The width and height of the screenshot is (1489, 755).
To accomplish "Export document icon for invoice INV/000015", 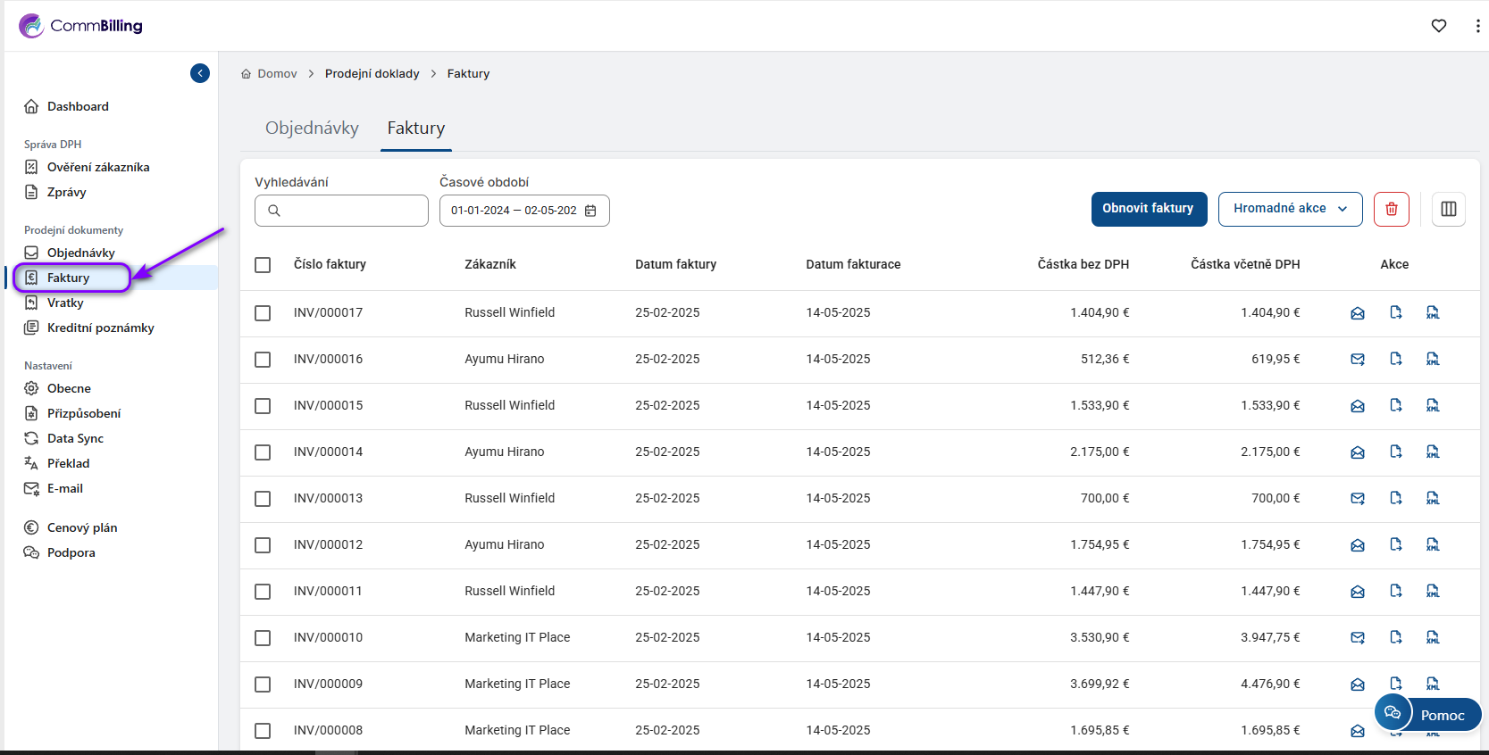I will [1395, 406].
